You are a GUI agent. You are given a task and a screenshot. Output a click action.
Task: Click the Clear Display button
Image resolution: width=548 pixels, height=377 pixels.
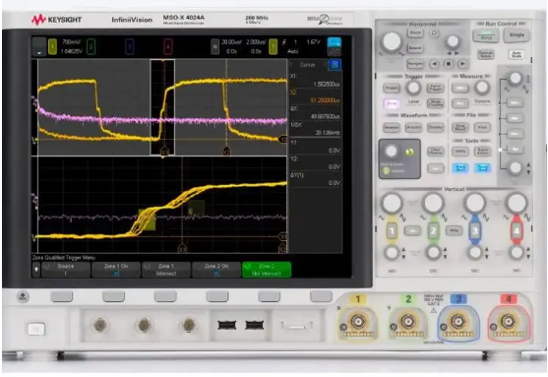pyautogui.click(x=436, y=152)
